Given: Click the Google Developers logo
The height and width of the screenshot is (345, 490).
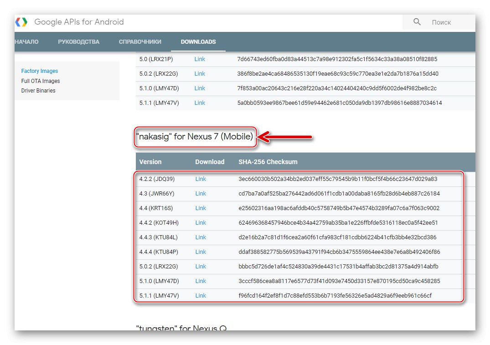Looking at the screenshot, I should 80,21.
